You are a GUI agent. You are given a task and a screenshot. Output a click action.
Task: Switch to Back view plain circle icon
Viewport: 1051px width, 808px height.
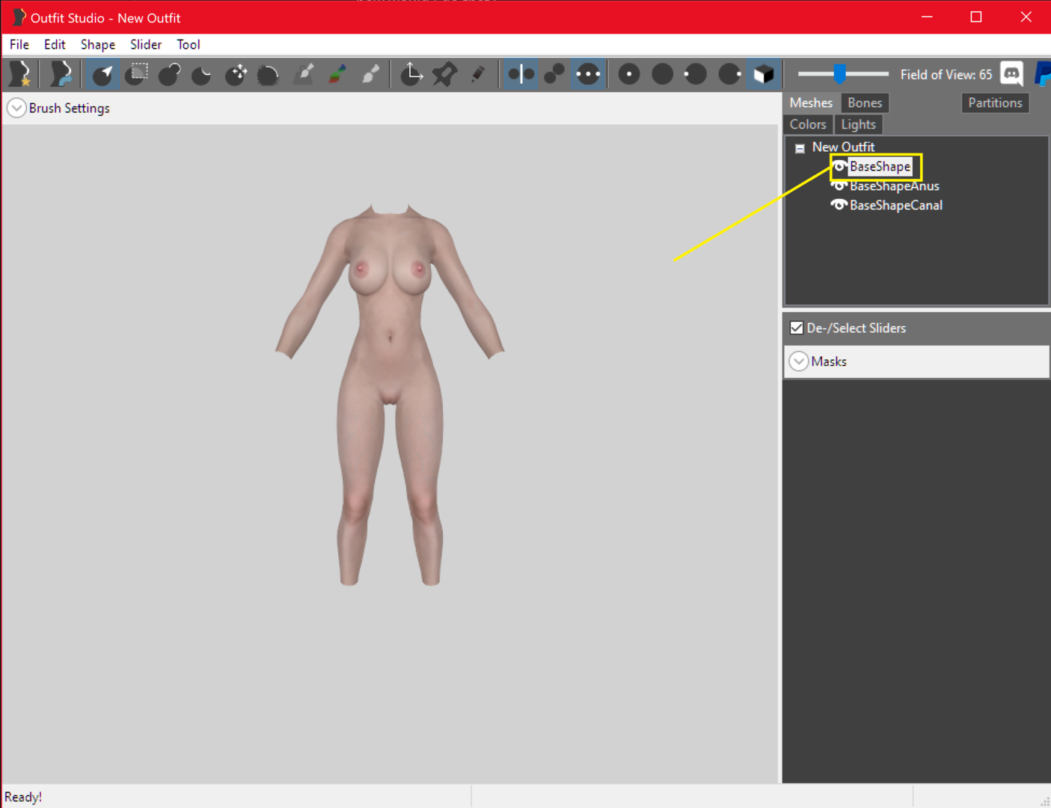click(662, 74)
